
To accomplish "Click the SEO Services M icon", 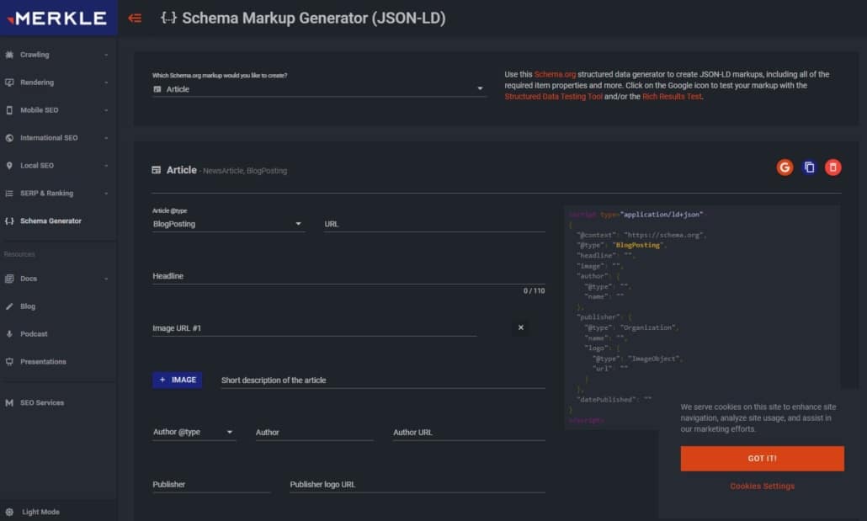I will 9,402.
